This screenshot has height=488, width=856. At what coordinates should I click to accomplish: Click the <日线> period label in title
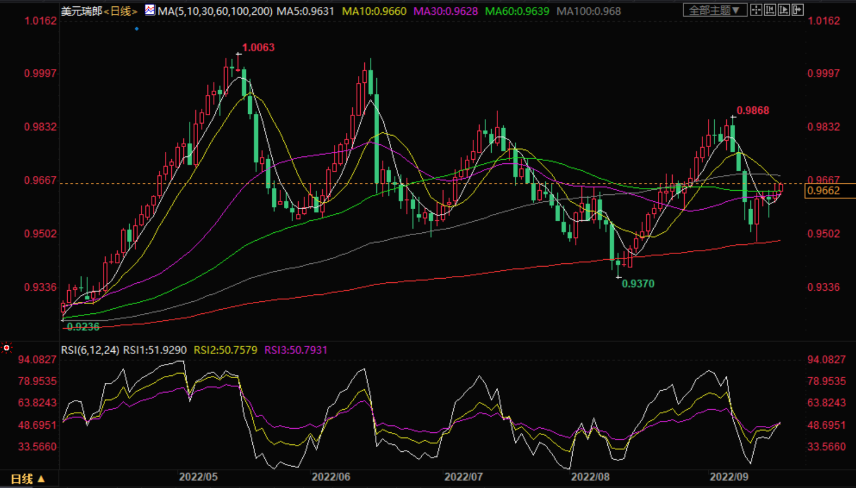coord(121,11)
